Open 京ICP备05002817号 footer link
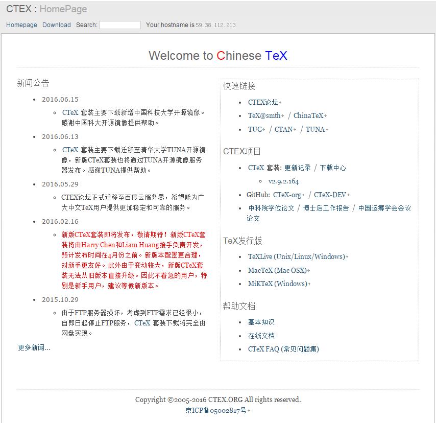The height and width of the screenshot is (423, 436). [x=217, y=410]
